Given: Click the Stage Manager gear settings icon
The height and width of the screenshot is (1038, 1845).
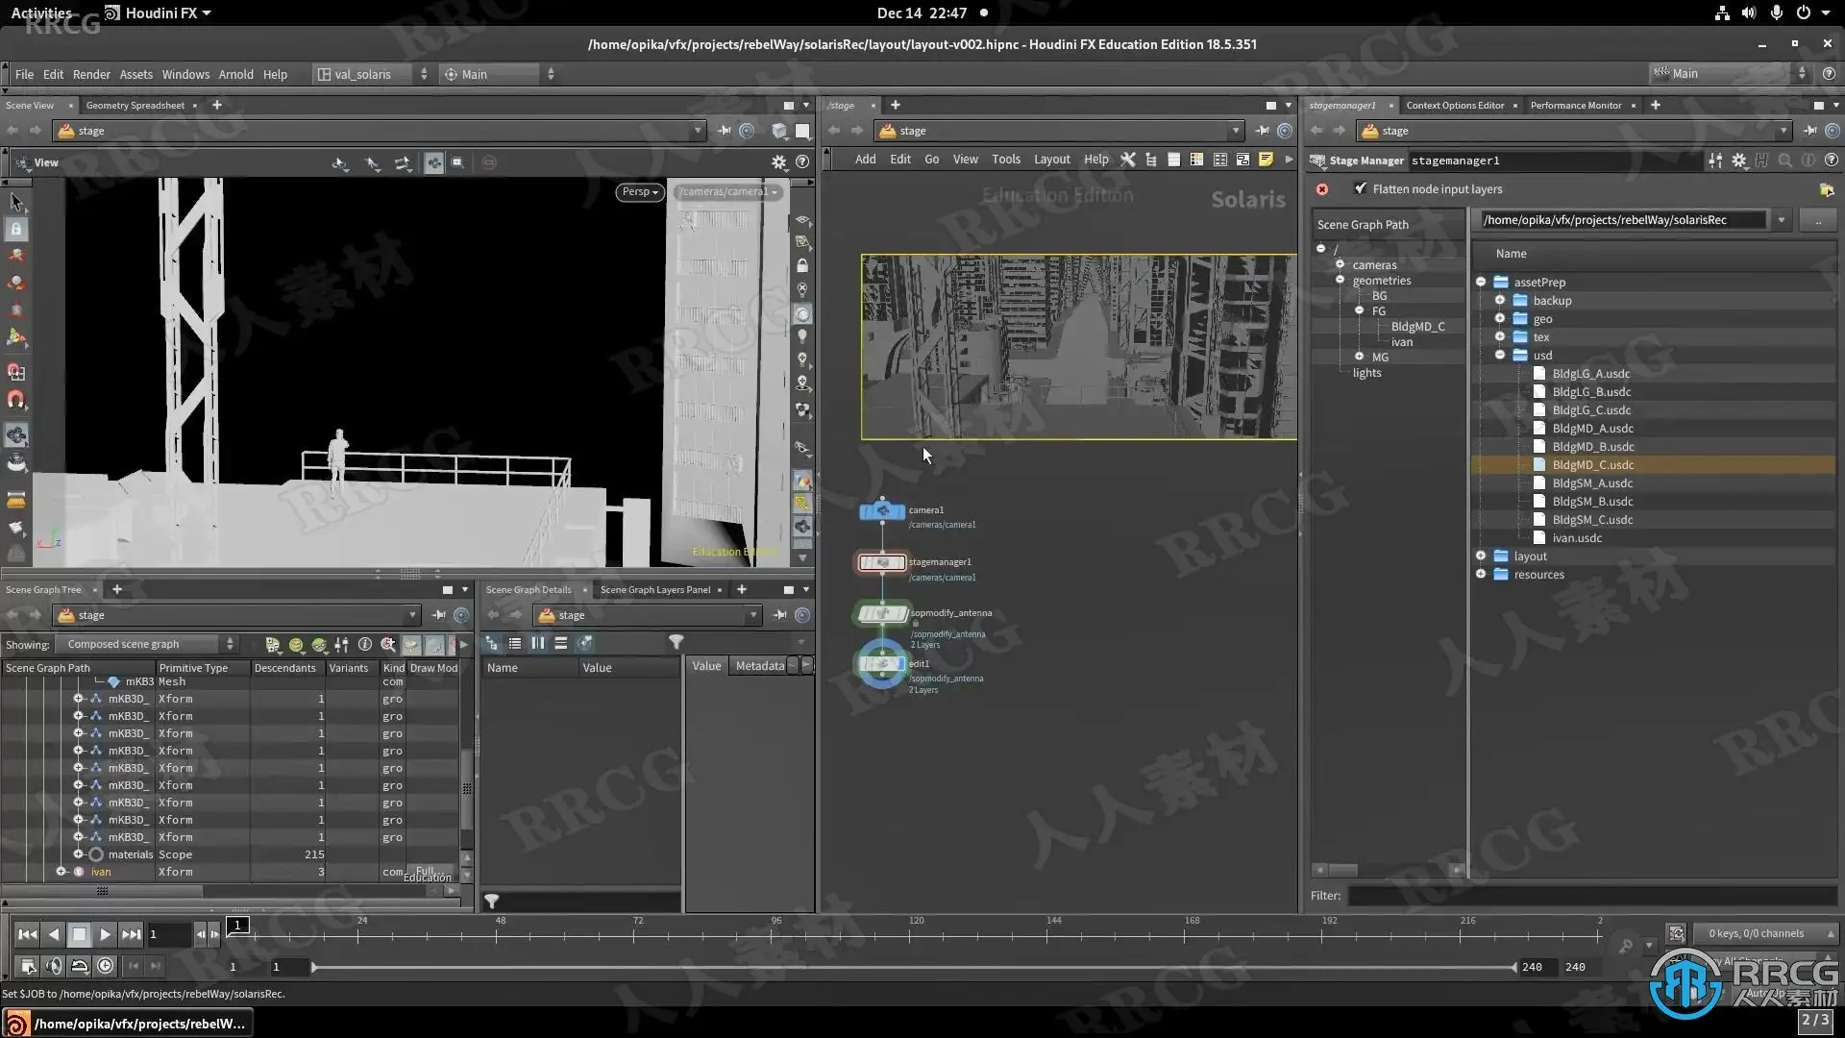Looking at the screenshot, I should click(1739, 161).
